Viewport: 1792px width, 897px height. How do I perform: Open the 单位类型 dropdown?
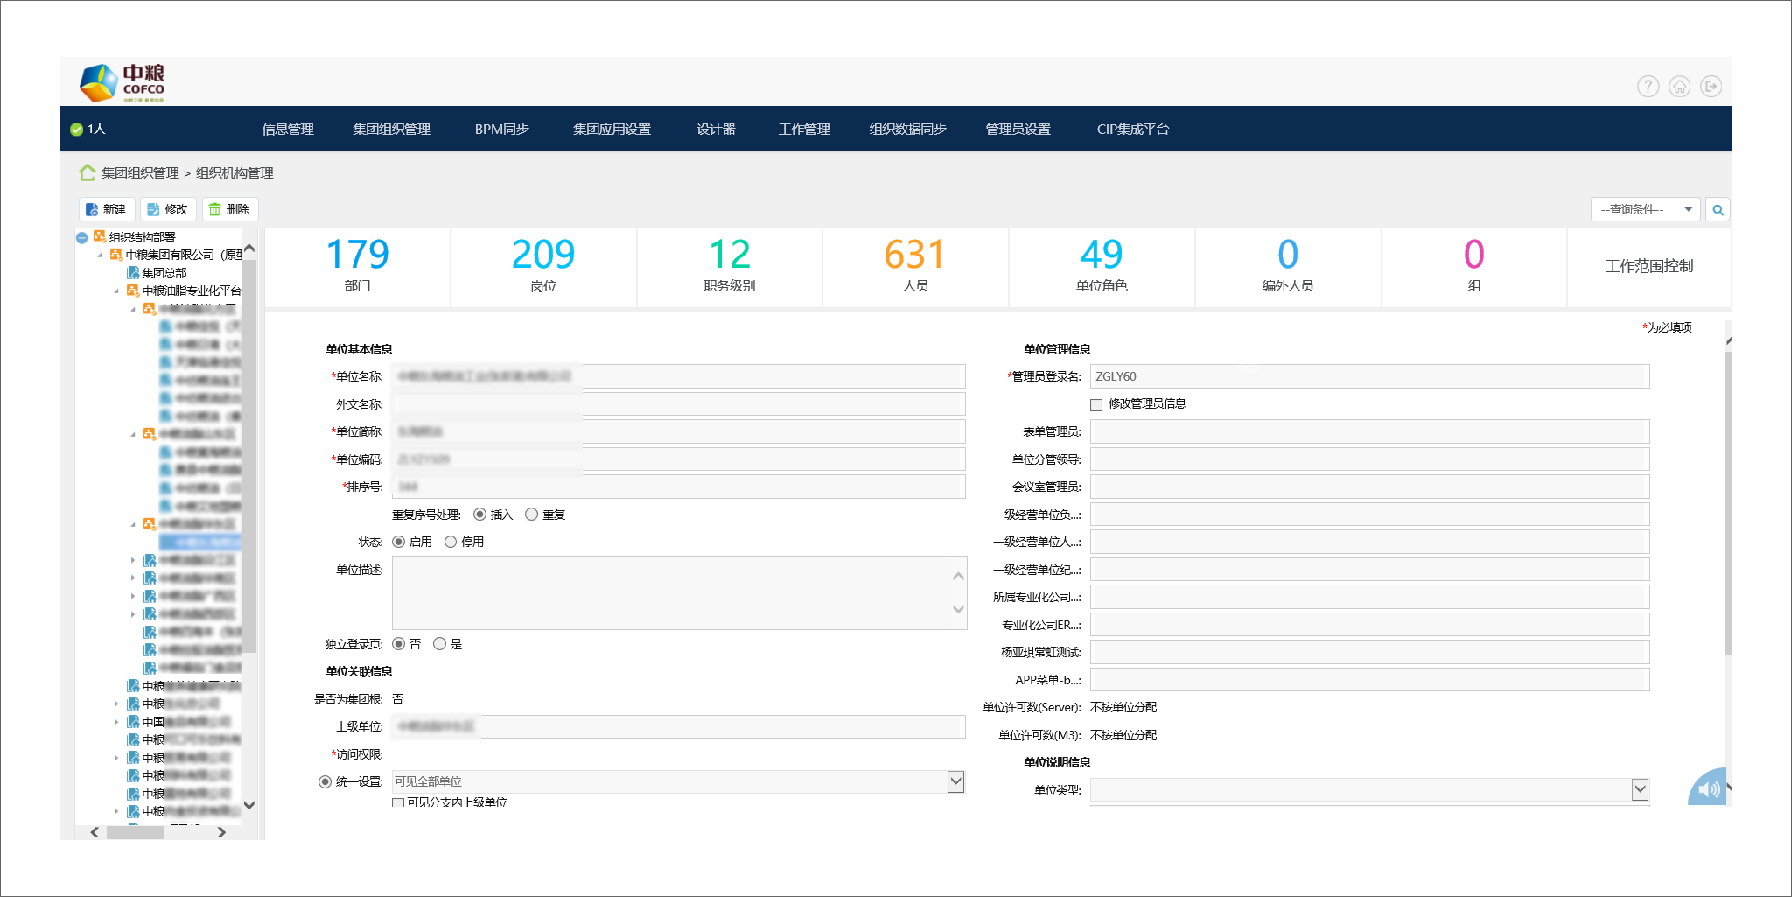point(1369,790)
